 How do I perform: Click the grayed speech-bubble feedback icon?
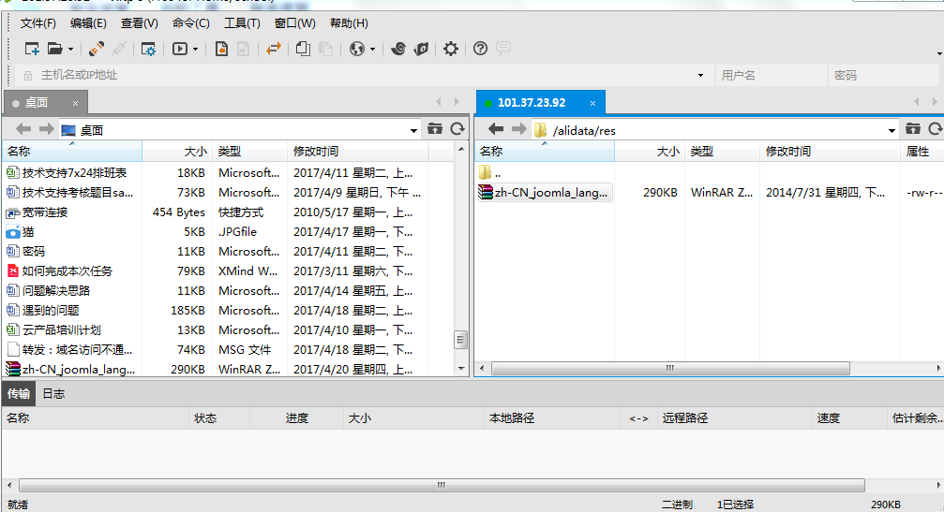[x=503, y=48]
